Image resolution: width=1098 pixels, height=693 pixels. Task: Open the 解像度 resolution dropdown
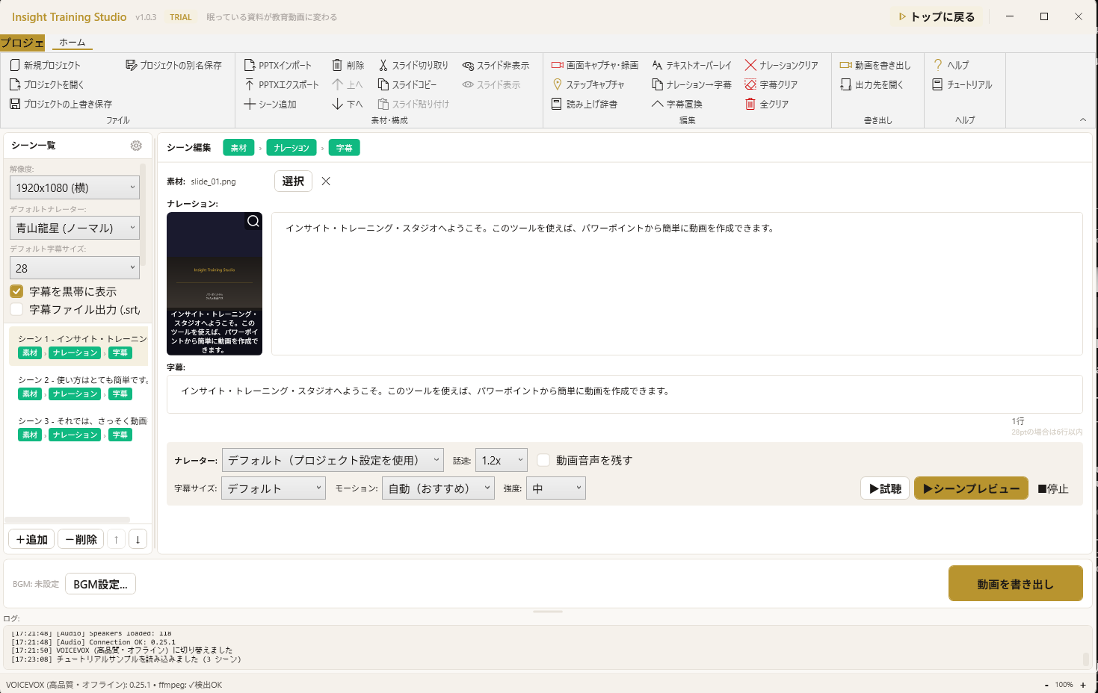point(73,187)
